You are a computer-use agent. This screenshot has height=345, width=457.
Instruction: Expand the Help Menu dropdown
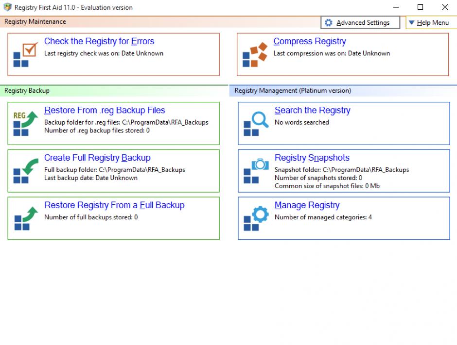(431, 22)
